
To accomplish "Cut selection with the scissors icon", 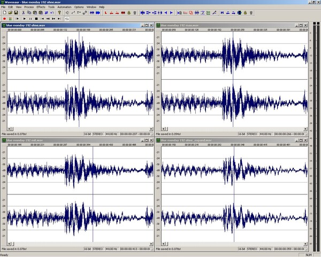I will click(x=24, y=13).
